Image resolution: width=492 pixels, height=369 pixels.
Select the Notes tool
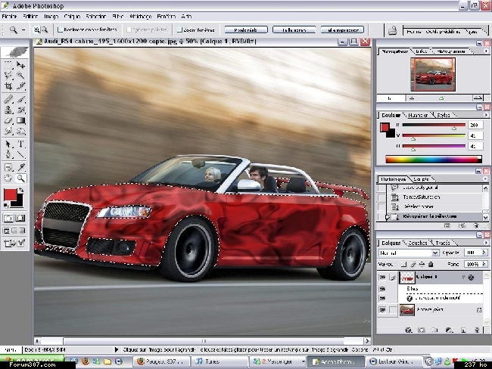coord(8,167)
